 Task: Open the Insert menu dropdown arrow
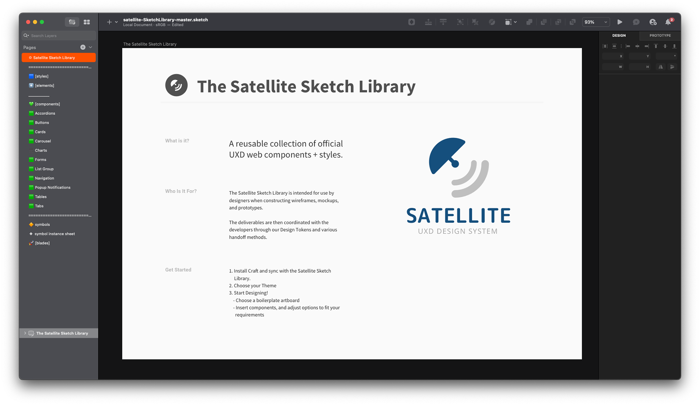116,22
